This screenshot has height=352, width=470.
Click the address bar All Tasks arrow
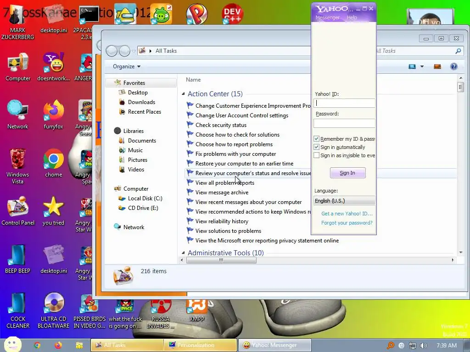(151, 51)
